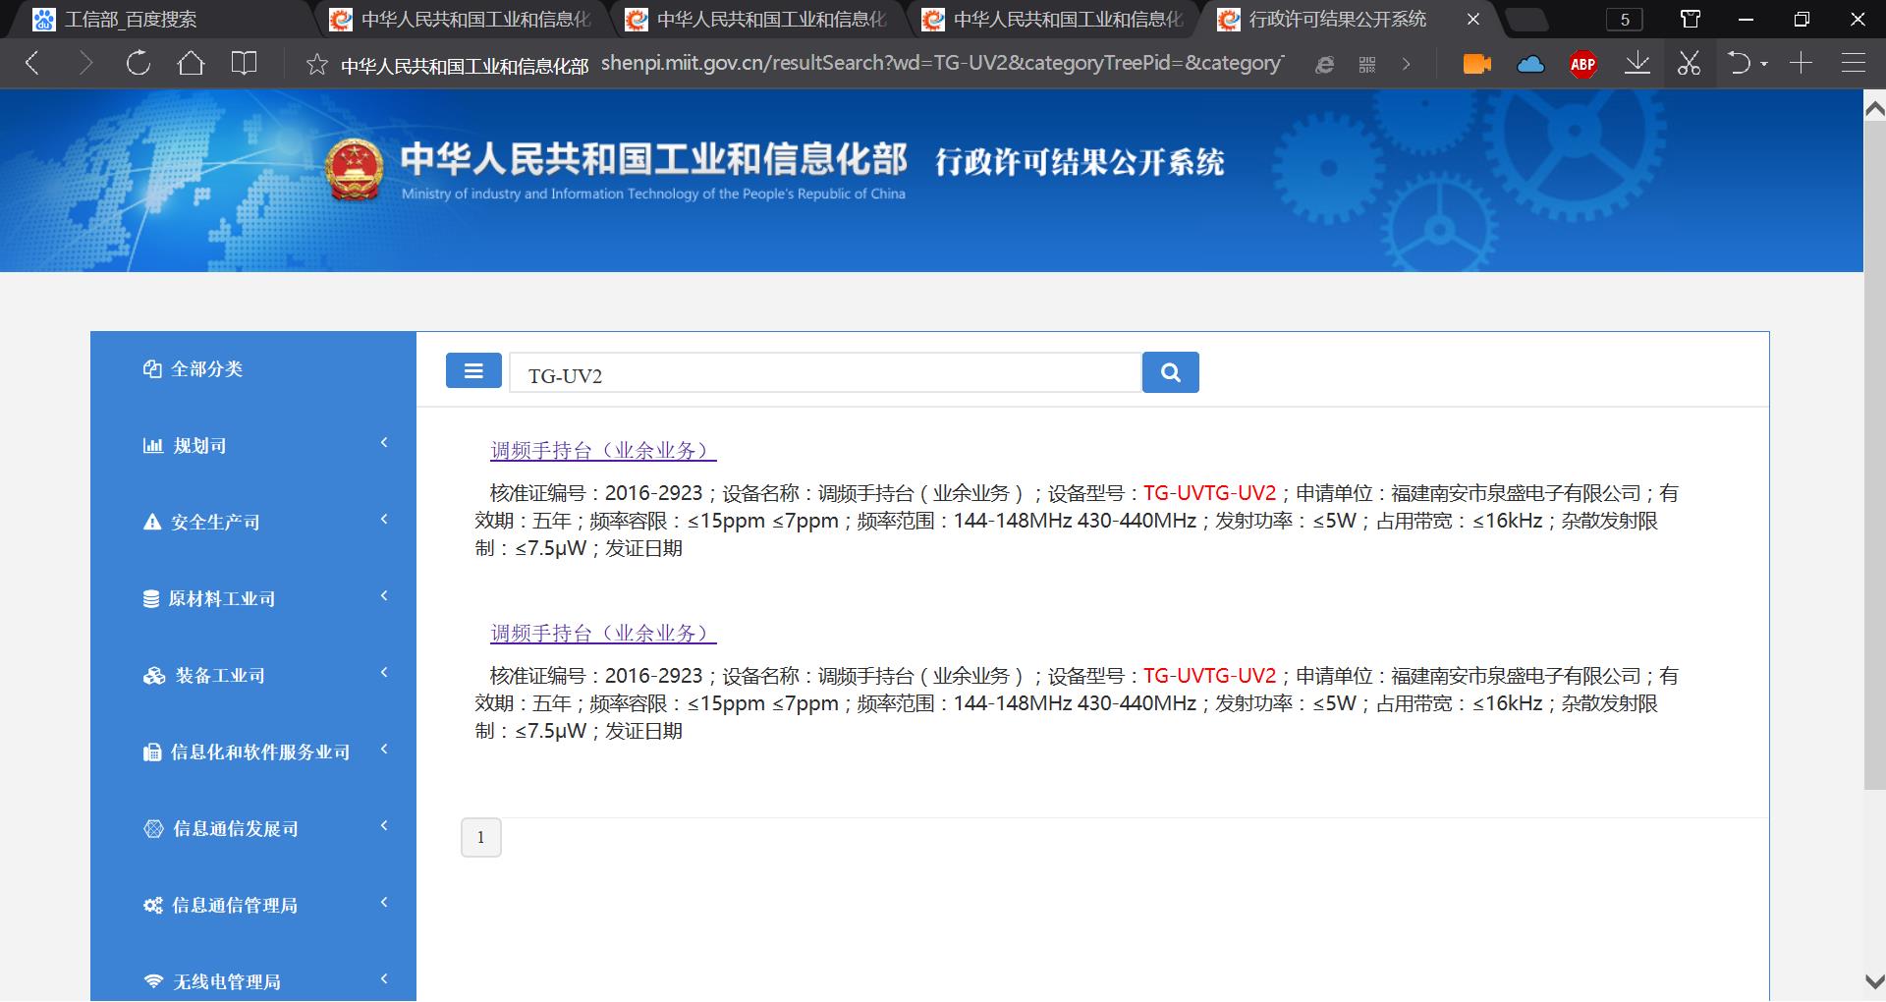Screen dimensions: 1886x1002
Task: Open the bookmarks book icon
Action: [244, 64]
